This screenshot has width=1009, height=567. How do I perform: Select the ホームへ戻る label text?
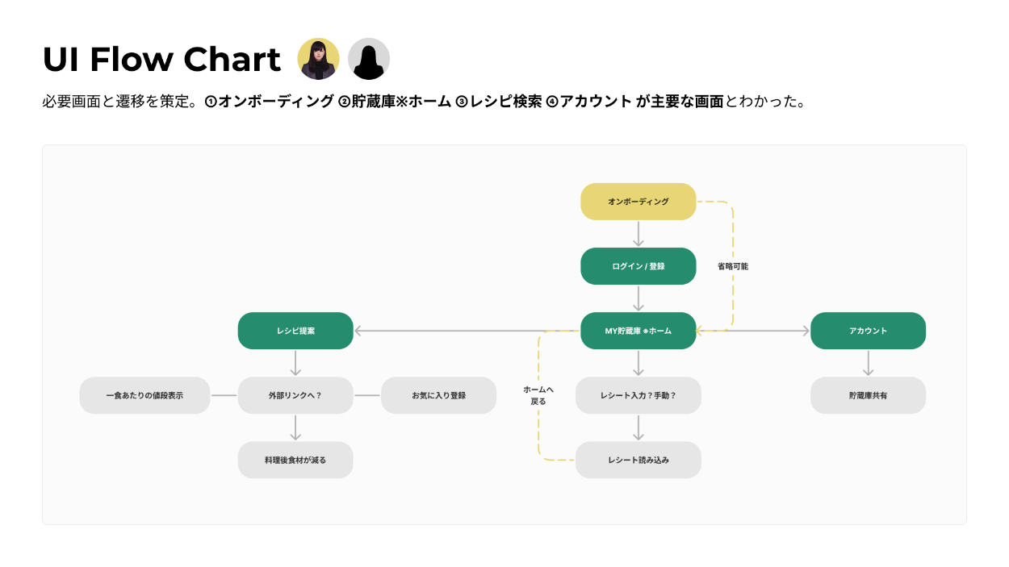click(538, 395)
